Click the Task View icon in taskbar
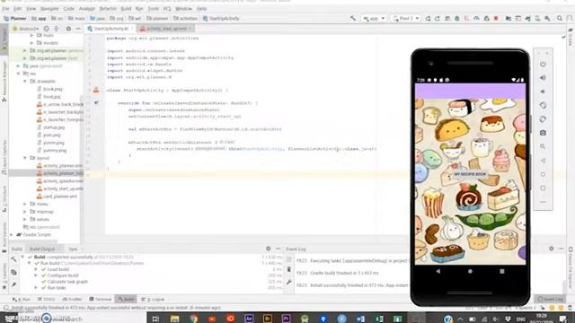Viewport: 575px width, 323px height. (155, 319)
